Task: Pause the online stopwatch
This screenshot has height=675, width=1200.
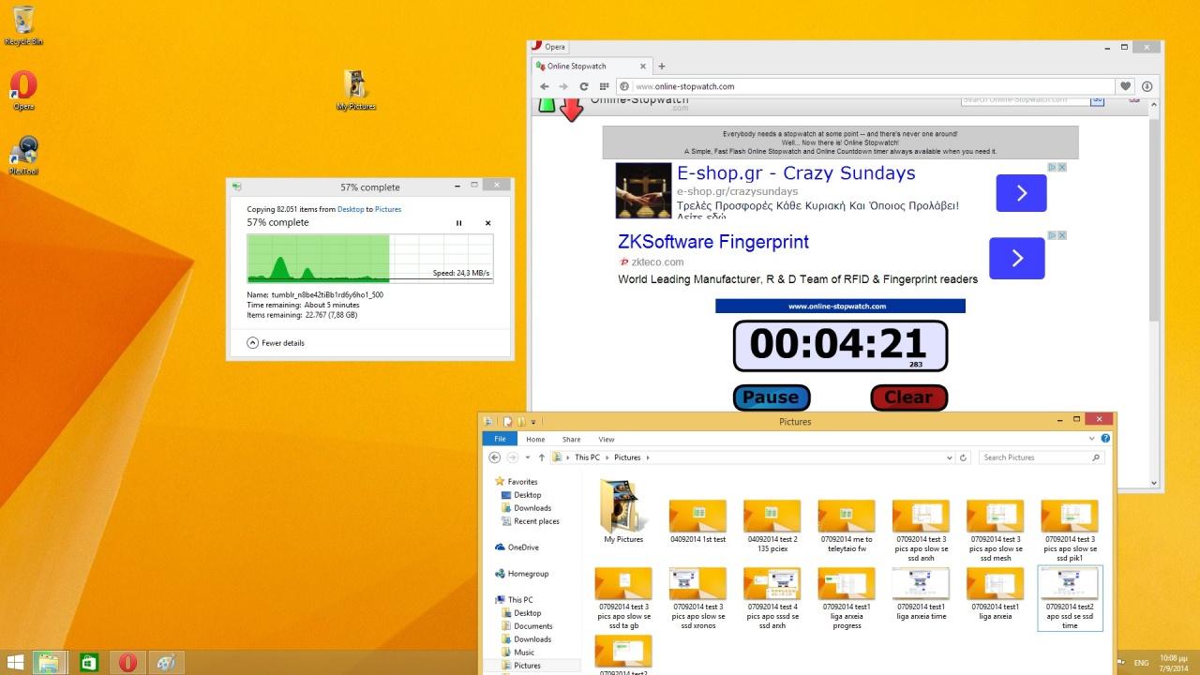Action: pyautogui.click(x=771, y=397)
